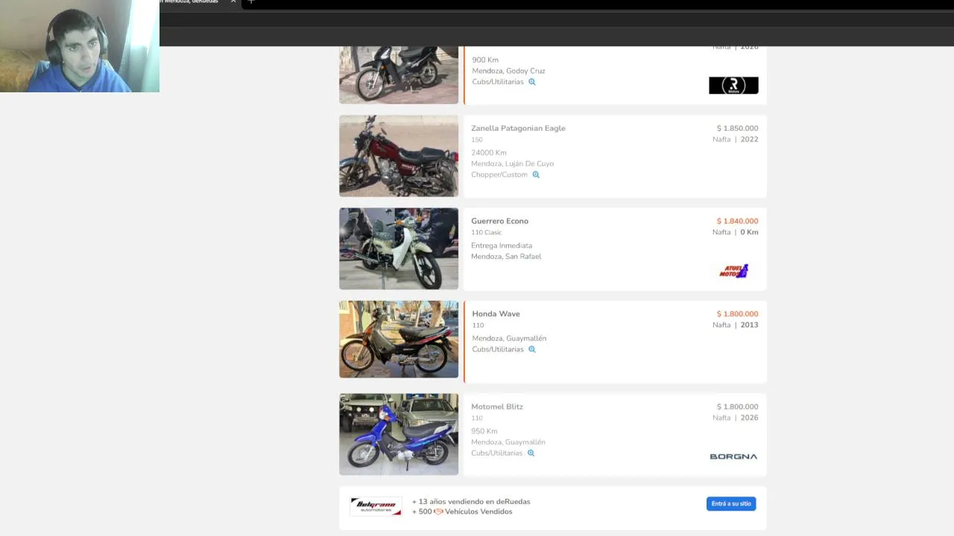The image size is (954, 536).
Task: Click the text 950 Km
Action: click(484, 431)
